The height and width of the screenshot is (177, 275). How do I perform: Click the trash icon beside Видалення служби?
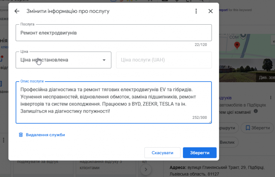(21, 135)
